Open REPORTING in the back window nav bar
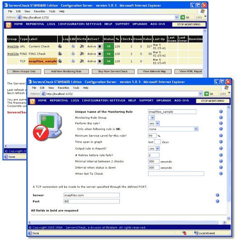 pyautogui.click(x=35, y=24)
